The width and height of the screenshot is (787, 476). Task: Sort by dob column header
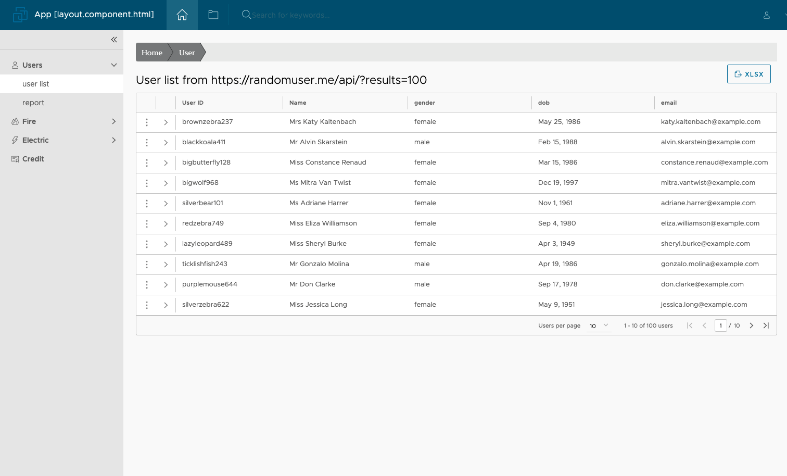(x=544, y=103)
